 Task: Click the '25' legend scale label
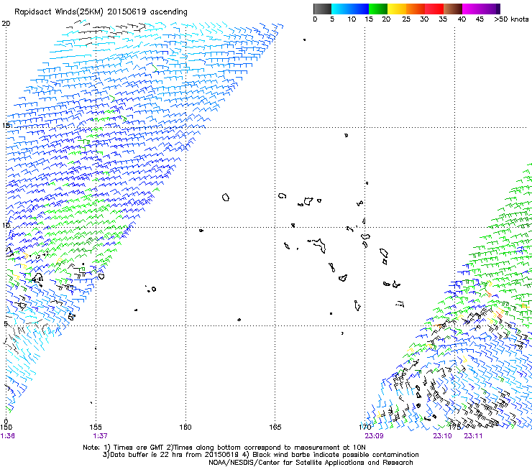406,19
